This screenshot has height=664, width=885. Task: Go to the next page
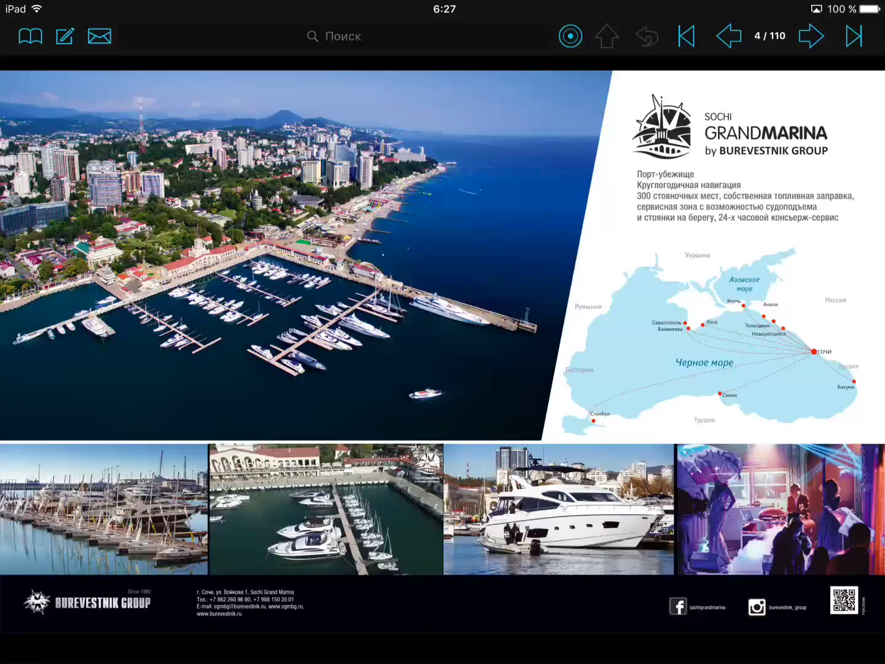coord(811,36)
